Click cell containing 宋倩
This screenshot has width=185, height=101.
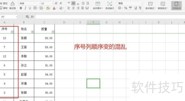(x=24, y=84)
